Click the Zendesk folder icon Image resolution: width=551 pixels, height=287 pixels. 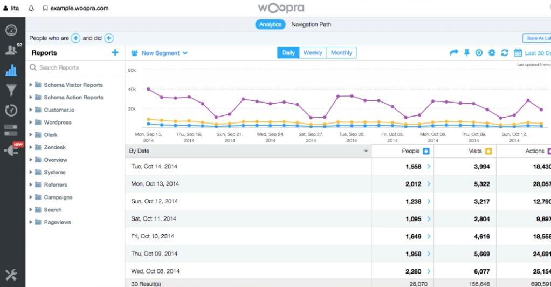coord(38,147)
